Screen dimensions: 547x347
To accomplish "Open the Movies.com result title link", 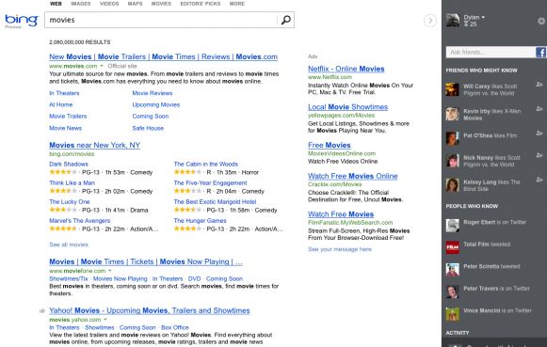I will click(x=163, y=56).
